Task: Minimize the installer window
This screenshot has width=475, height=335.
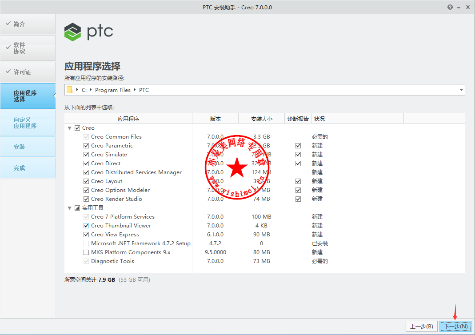Action: coord(459,8)
